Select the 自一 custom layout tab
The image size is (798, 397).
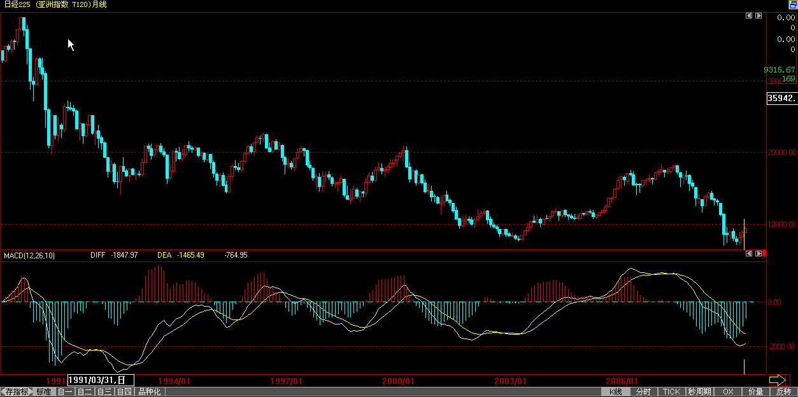point(65,392)
